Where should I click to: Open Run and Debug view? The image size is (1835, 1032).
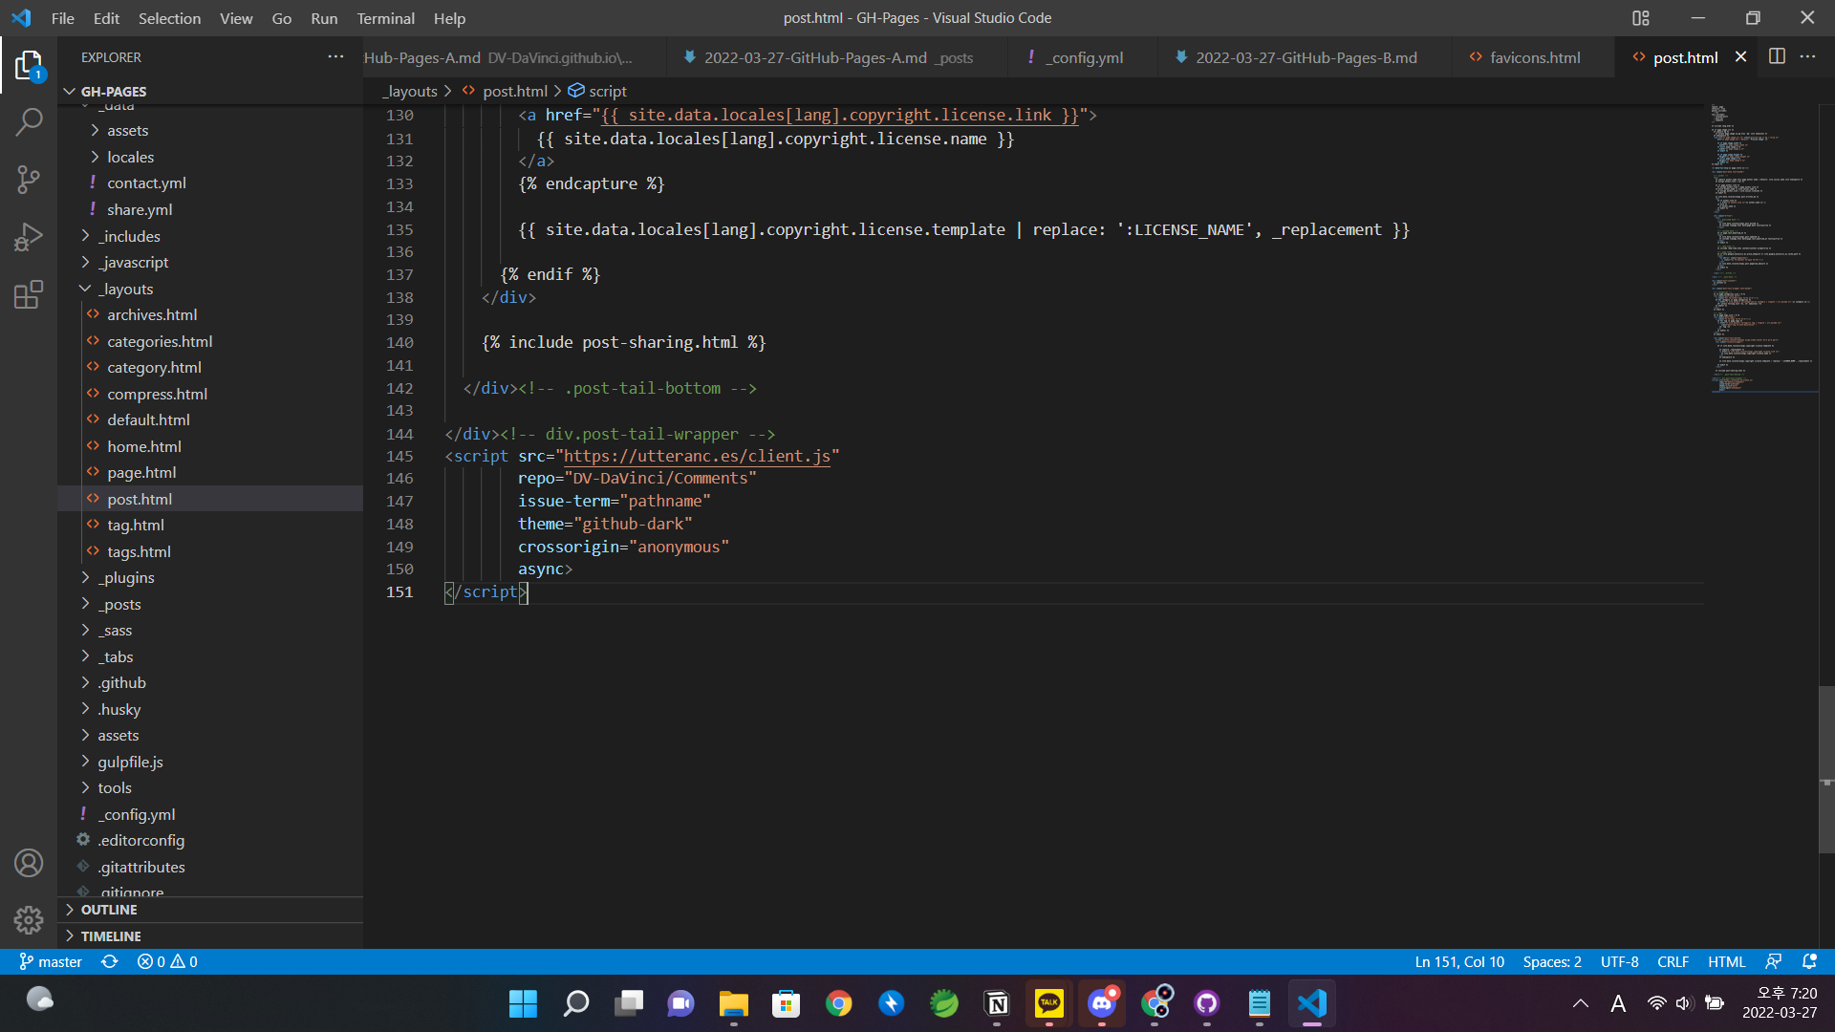pos(29,236)
